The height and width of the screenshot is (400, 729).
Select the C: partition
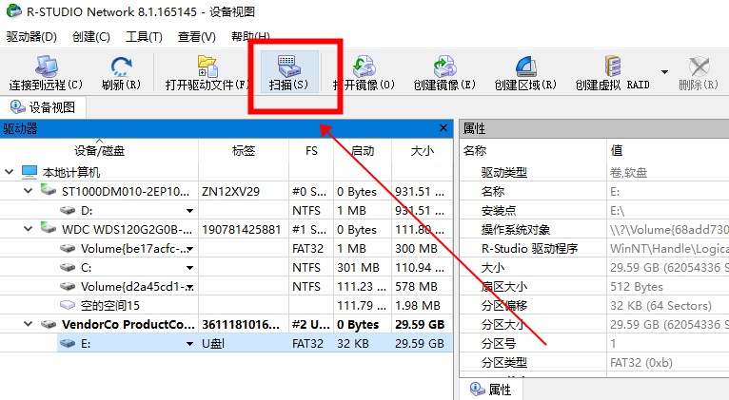coord(86,268)
